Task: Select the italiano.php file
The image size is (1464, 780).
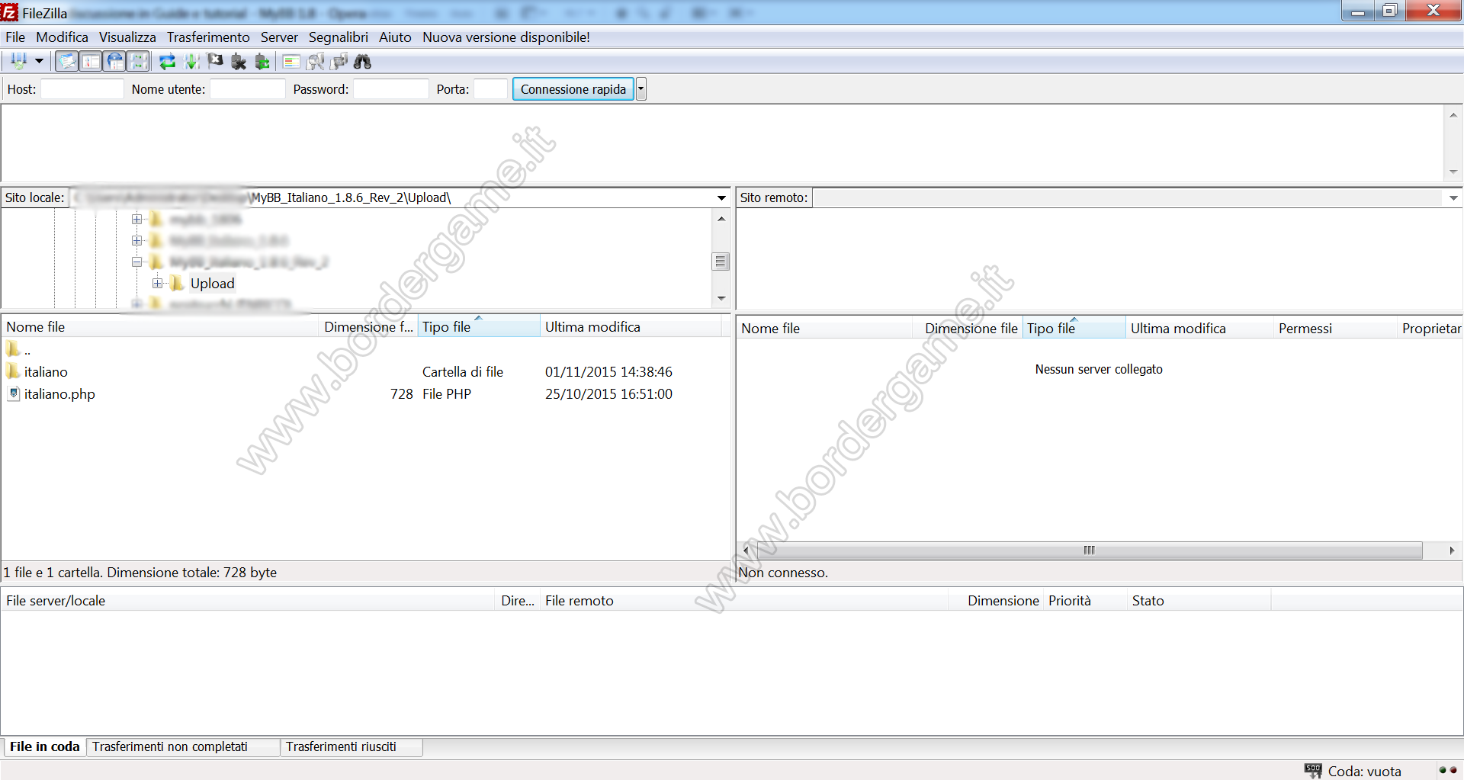Action: pos(59,394)
